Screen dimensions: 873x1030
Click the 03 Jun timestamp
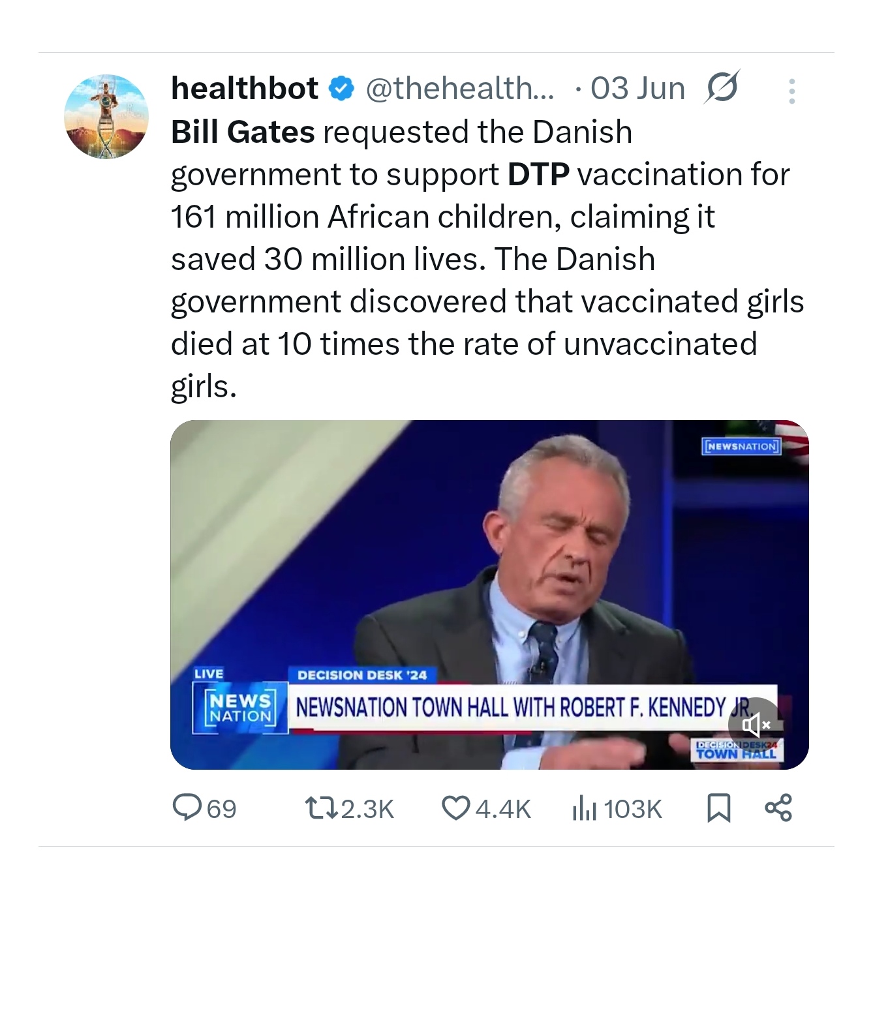(x=637, y=88)
